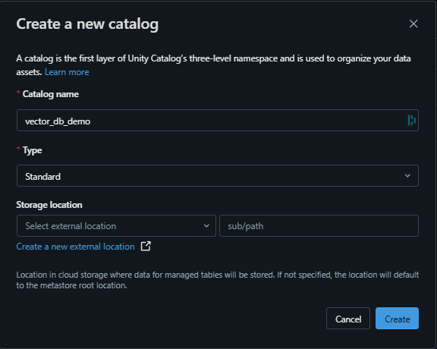Image resolution: width=437 pixels, height=349 pixels.
Task: Expand the Select external location dropdown
Action: (x=116, y=226)
